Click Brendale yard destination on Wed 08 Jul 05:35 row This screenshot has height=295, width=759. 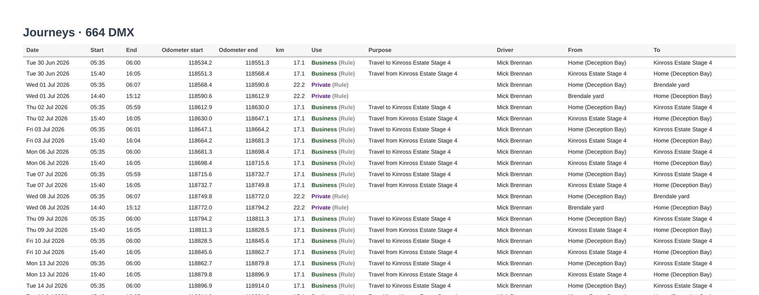tap(671, 196)
